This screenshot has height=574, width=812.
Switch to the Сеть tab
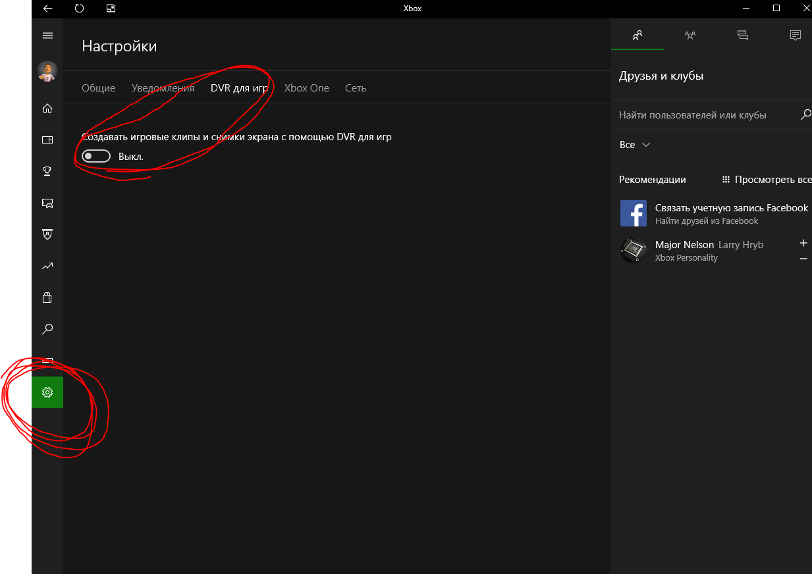pyautogui.click(x=356, y=88)
